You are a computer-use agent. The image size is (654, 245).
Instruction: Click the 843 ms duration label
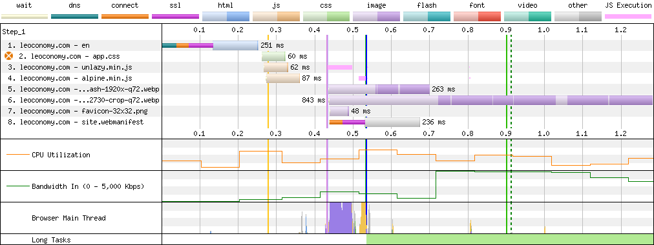(x=313, y=100)
